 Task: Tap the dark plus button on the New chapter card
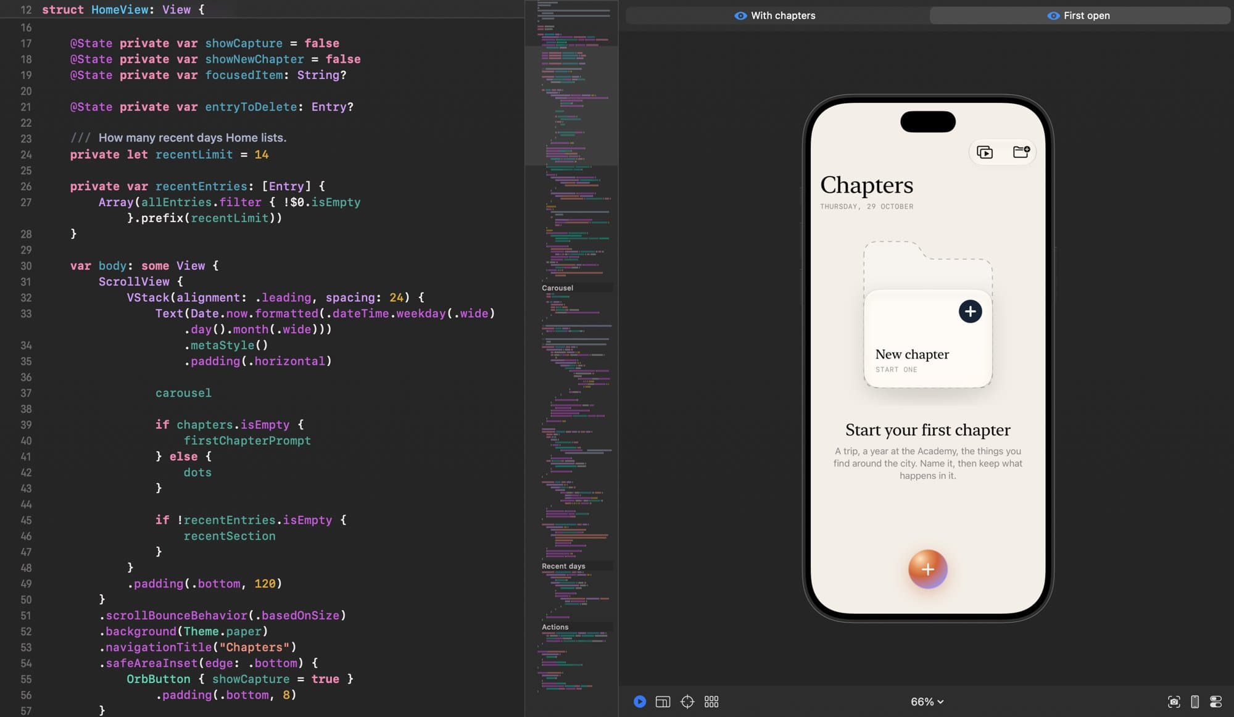tap(970, 312)
